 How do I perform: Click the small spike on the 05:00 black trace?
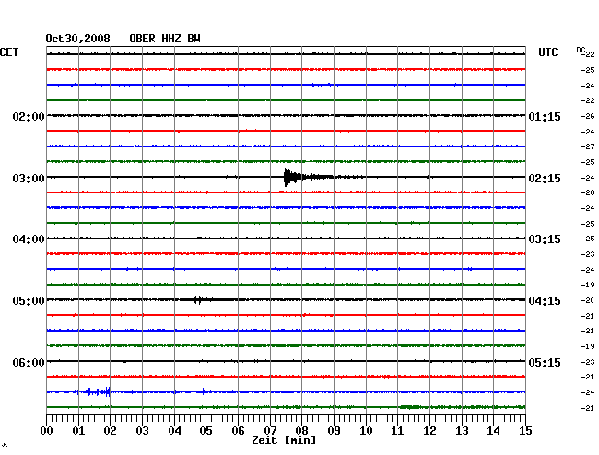click(x=197, y=299)
